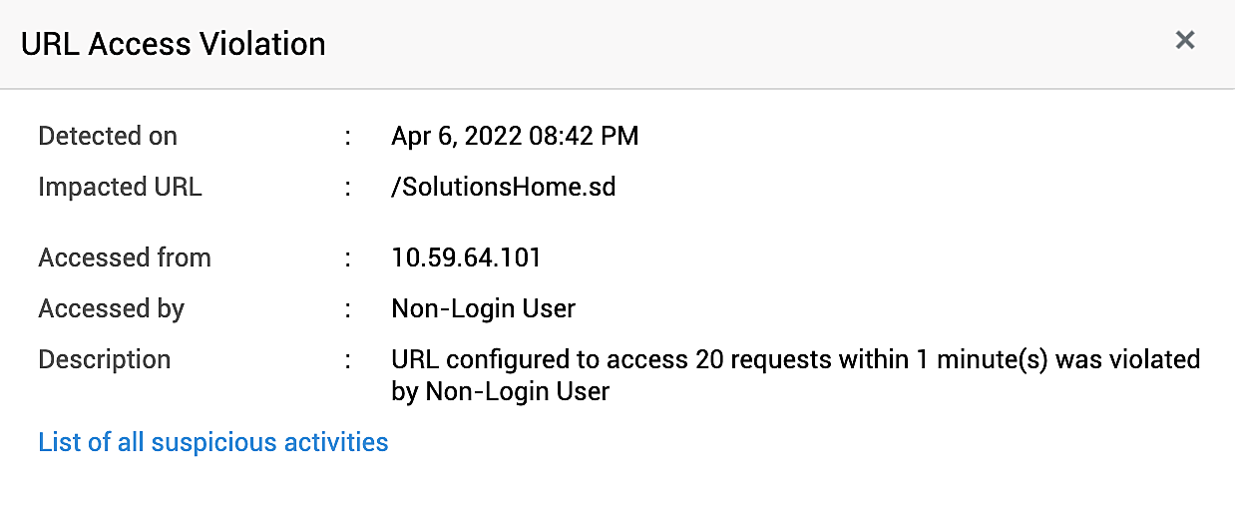Click the 10.59.64.101 IP address
1235x507 pixels.
(x=466, y=257)
